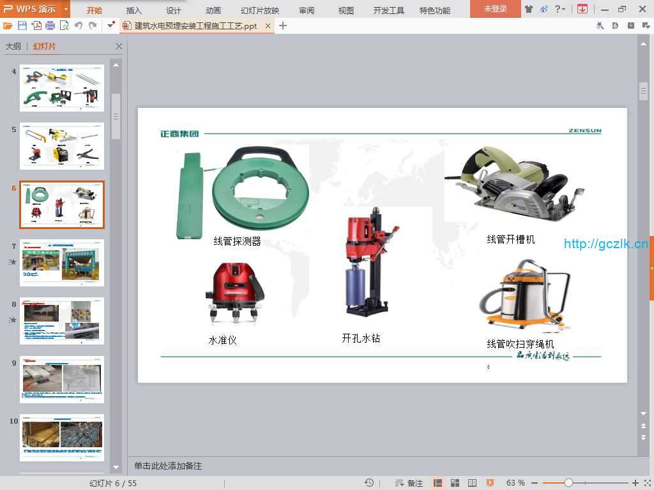Toggle reading view in status bar
This screenshot has height=490, width=654.
[x=473, y=483]
